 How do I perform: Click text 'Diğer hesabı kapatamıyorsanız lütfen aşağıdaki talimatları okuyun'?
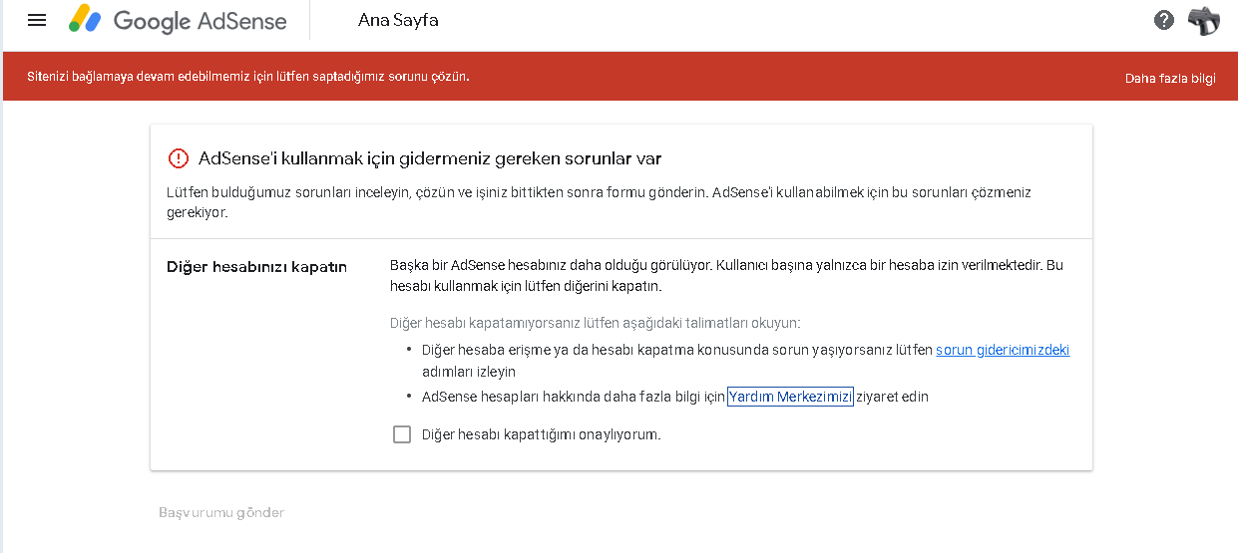pyautogui.click(x=596, y=323)
